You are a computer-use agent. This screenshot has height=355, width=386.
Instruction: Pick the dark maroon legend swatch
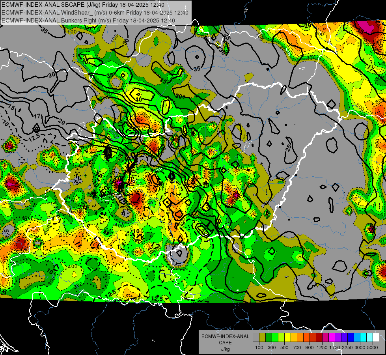[319, 338]
